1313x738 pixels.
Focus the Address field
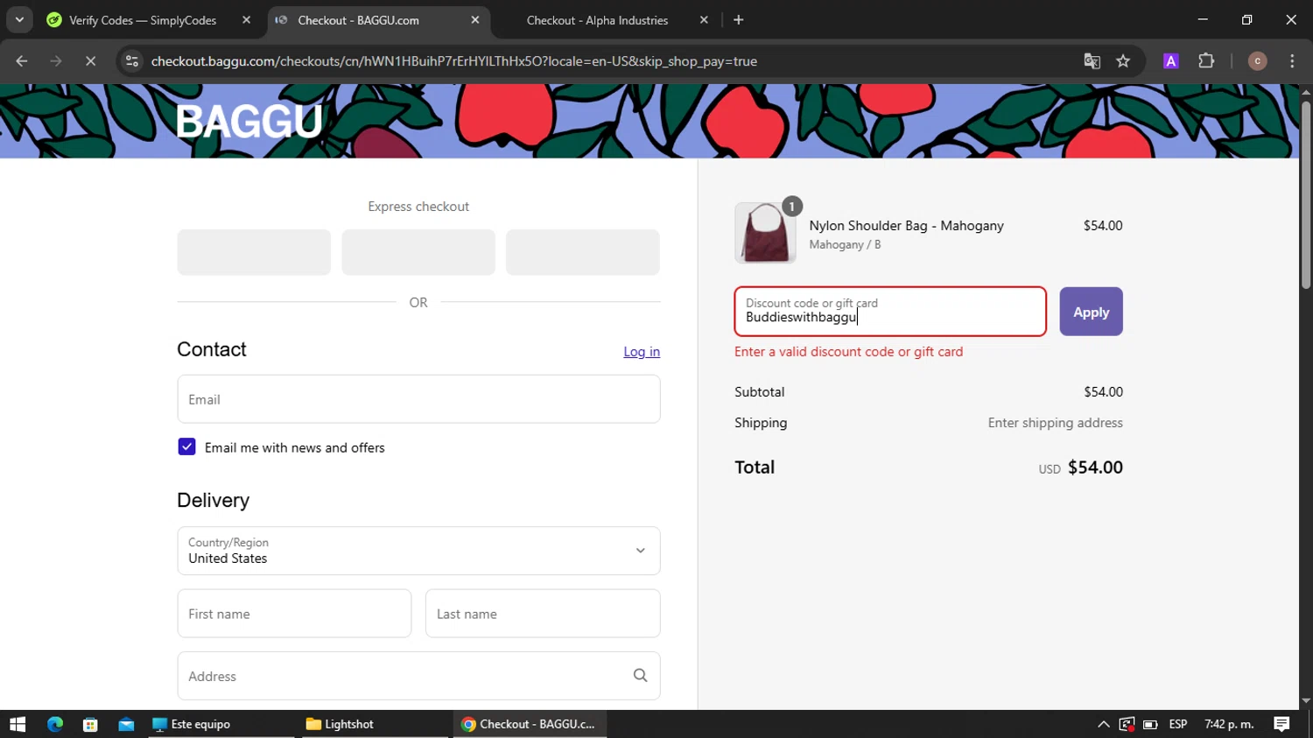pos(418,676)
